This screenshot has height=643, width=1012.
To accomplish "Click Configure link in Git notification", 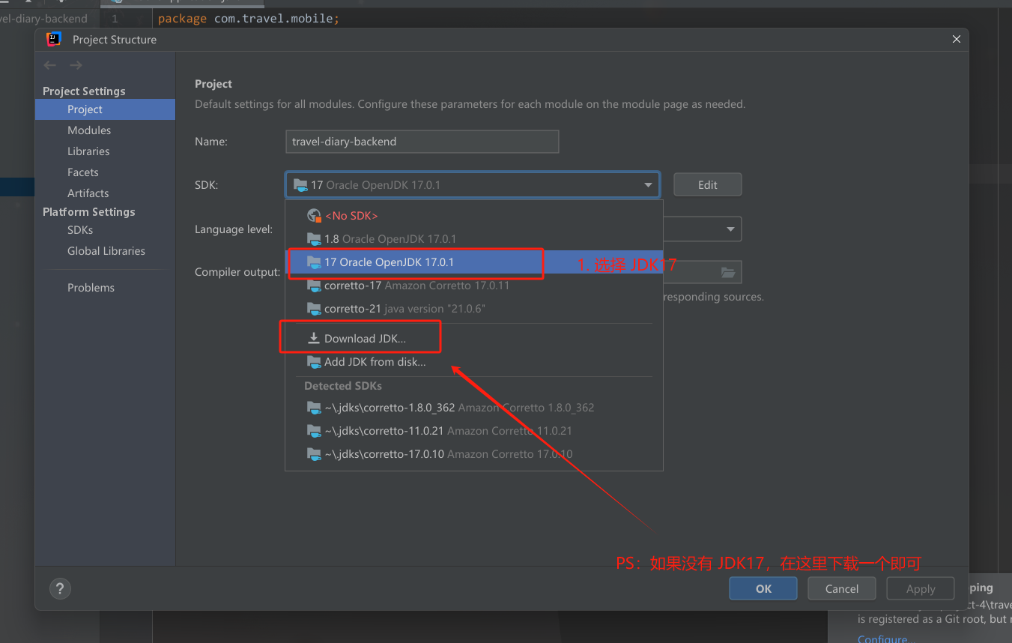I will point(882,638).
